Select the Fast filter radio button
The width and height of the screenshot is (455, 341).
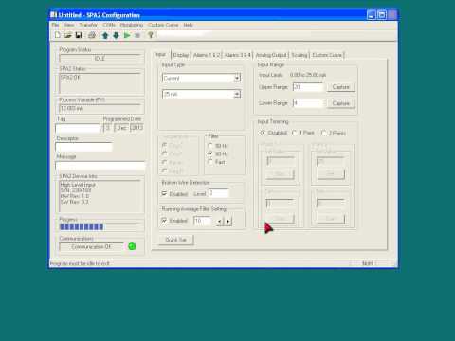pos(210,162)
